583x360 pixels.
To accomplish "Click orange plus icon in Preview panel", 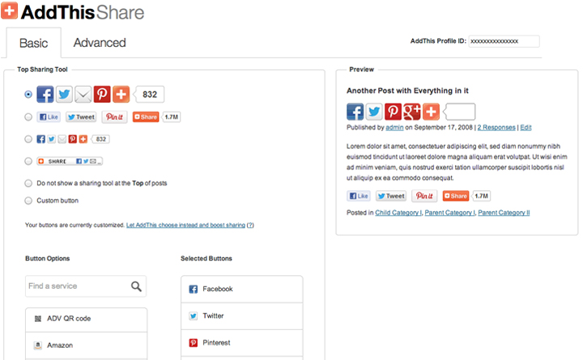I will (431, 112).
